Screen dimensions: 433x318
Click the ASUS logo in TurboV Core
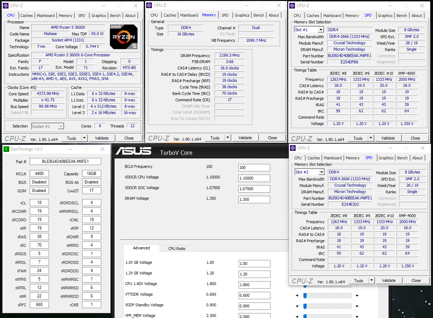click(x=133, y=151)
